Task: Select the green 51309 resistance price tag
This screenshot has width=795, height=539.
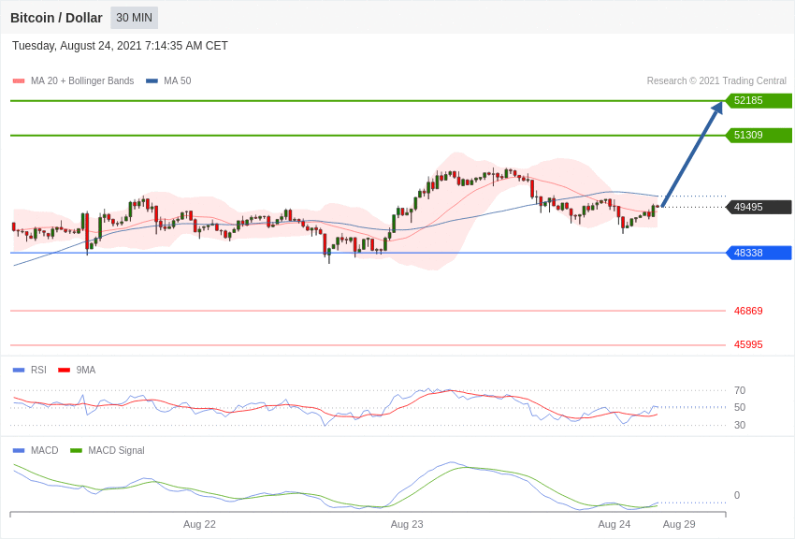Action: pos(759,136)
